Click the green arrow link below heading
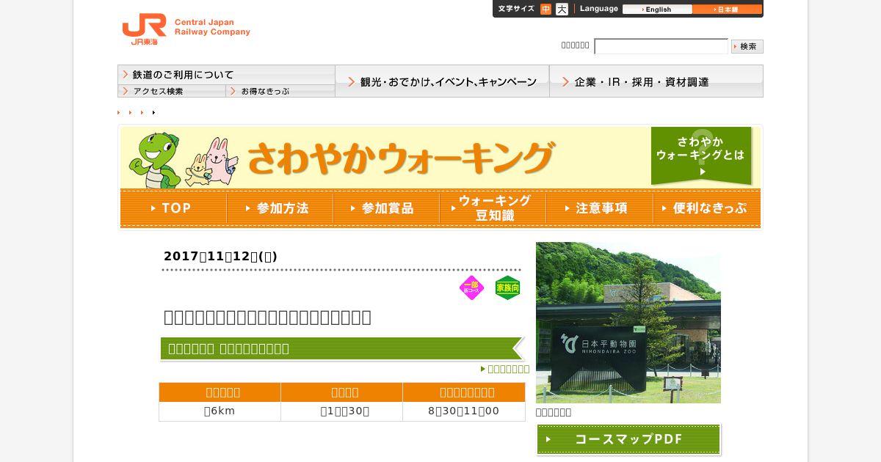Image resolution: width=881 pixels, height=462 pixels. [x=505, y=369]
